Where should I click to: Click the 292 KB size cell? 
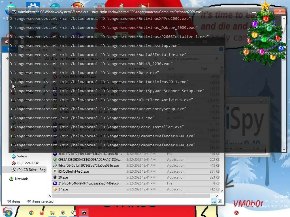click(215, 160)
